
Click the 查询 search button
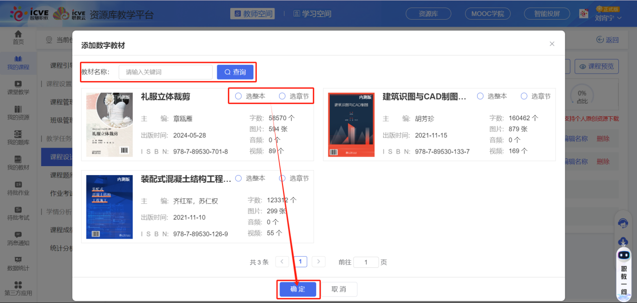click(x=235, y=72)
